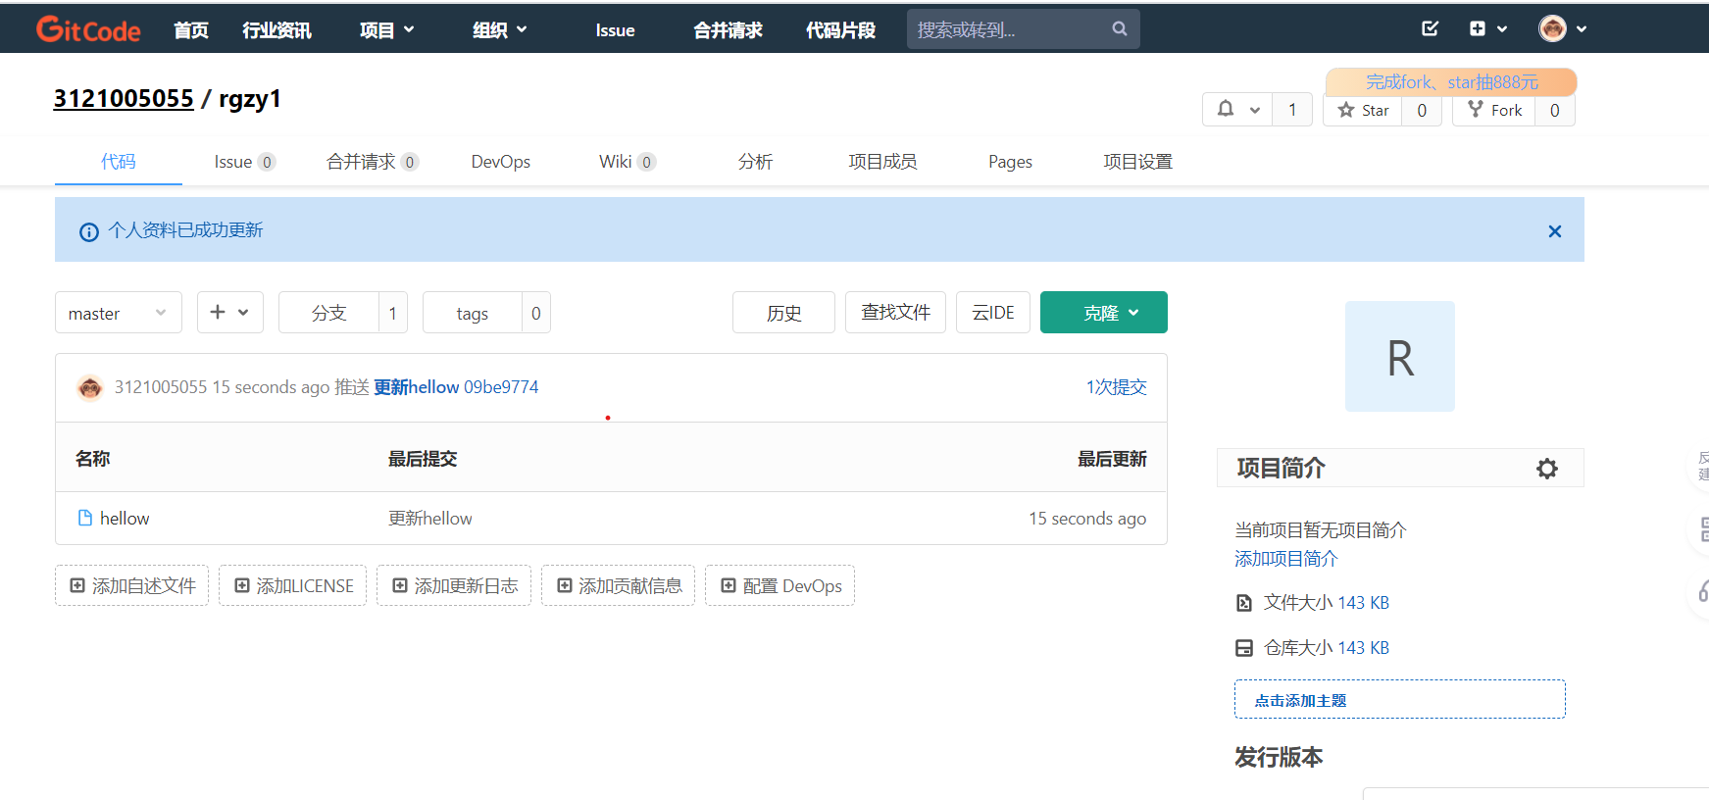
Task: Click the committer avatar in commit row
Action: [90, 387]
